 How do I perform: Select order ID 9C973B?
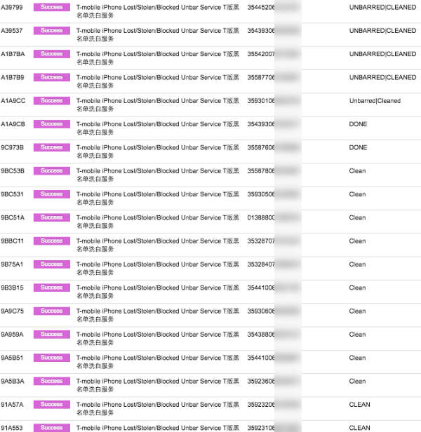click(x=12, y=147)
